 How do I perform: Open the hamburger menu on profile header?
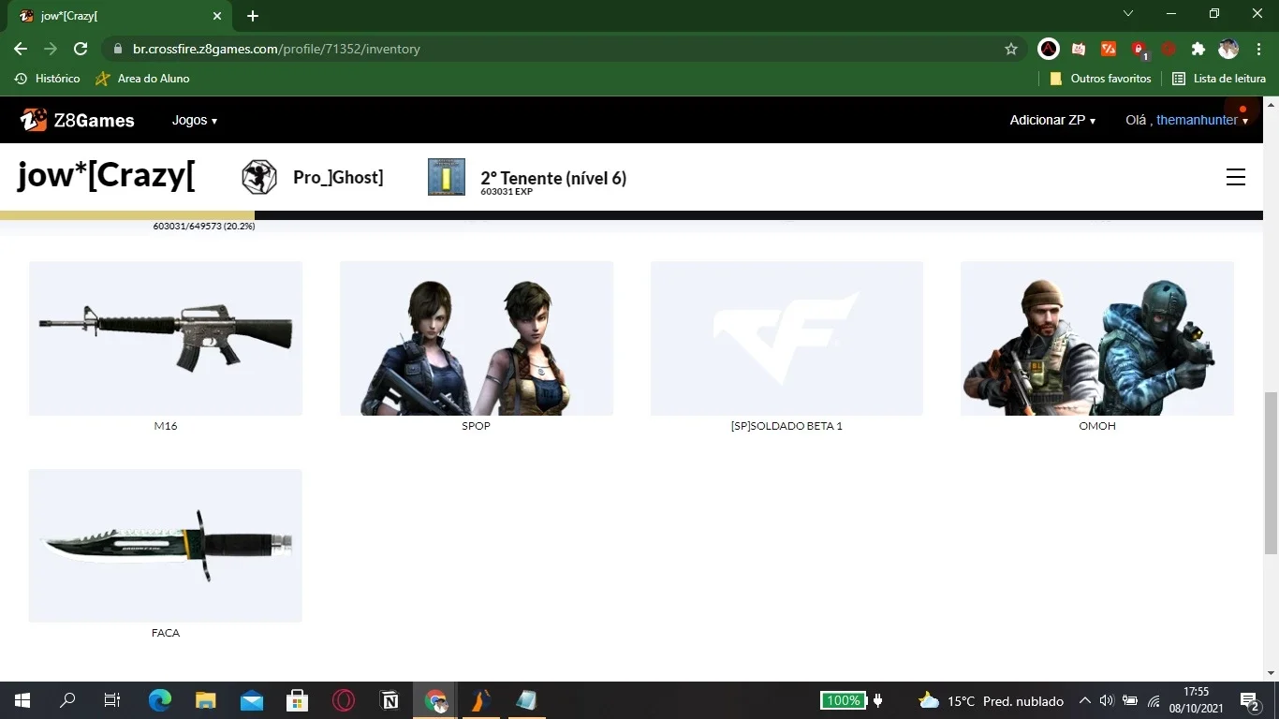[1236, 177]
